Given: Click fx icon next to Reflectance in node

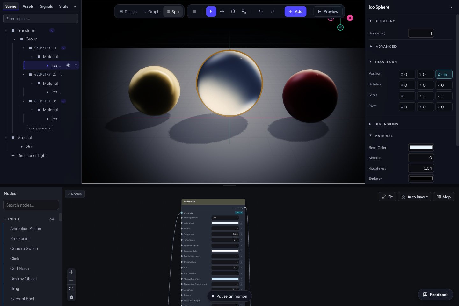Looking at the screenshot, I should pos(242,240).
